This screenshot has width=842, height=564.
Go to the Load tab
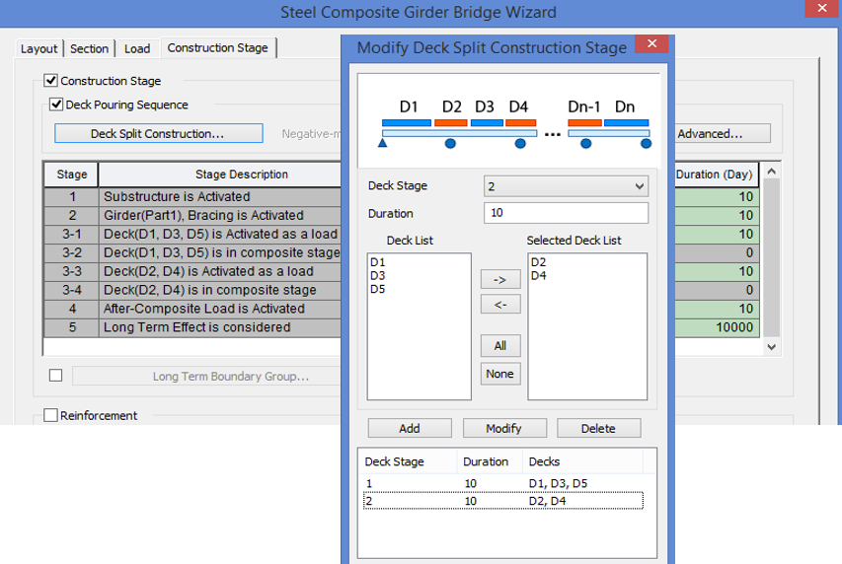pos(137,48)
